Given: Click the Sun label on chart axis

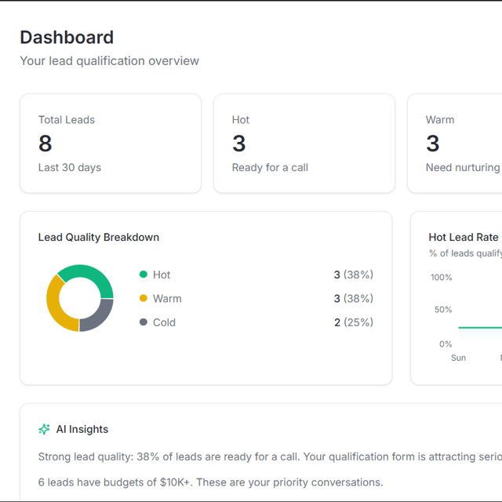Looking at the screenshot, I should (x=458, y=358).
